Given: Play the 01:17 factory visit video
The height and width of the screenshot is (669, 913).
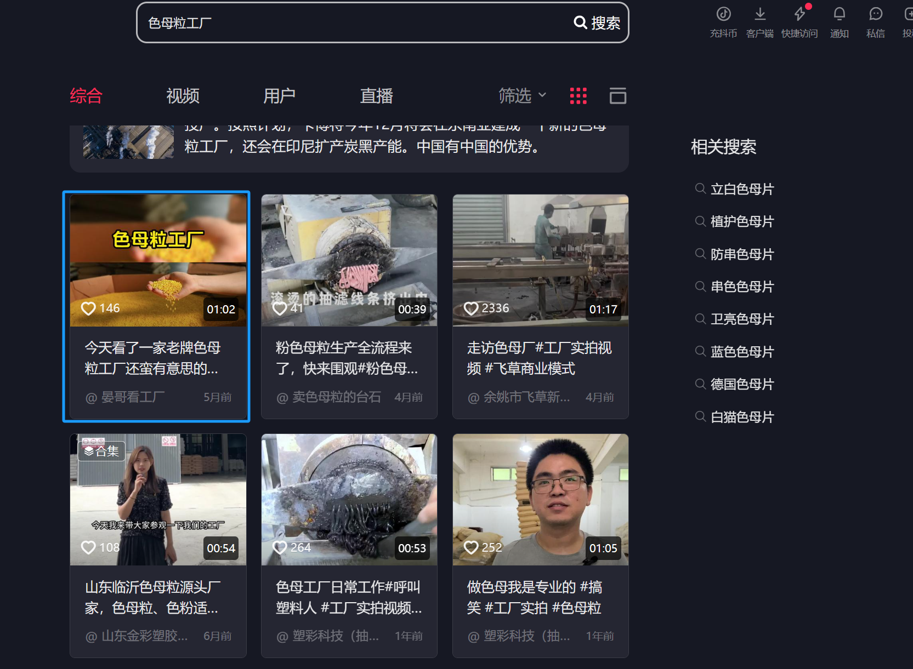Looking at the screenshot, I should point(541,260).
